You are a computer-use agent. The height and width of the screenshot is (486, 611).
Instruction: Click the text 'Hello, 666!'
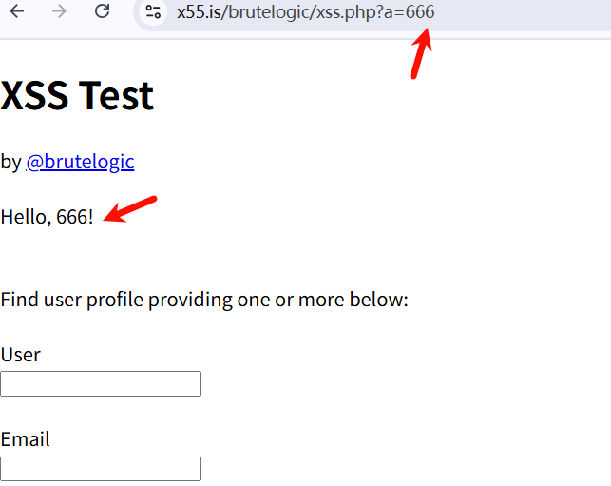[48, 217]
